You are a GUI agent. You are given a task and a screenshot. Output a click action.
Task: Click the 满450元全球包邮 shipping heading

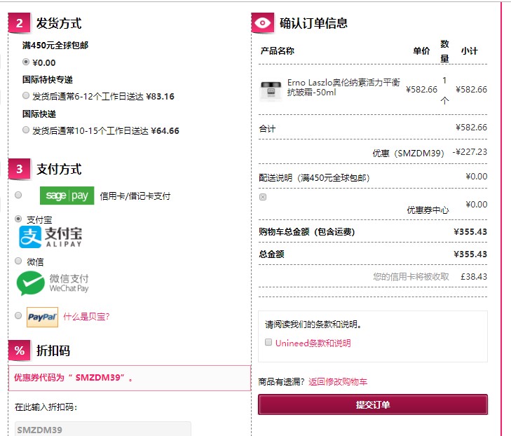coord(55,46)
